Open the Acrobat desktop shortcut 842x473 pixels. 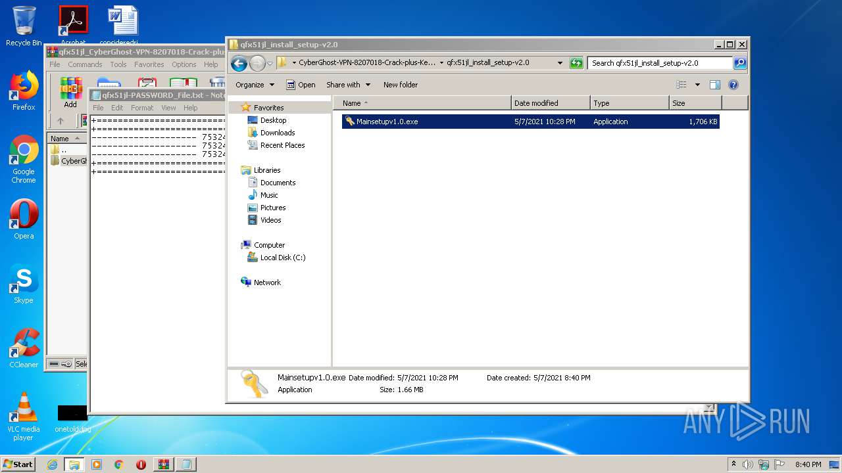73,25
